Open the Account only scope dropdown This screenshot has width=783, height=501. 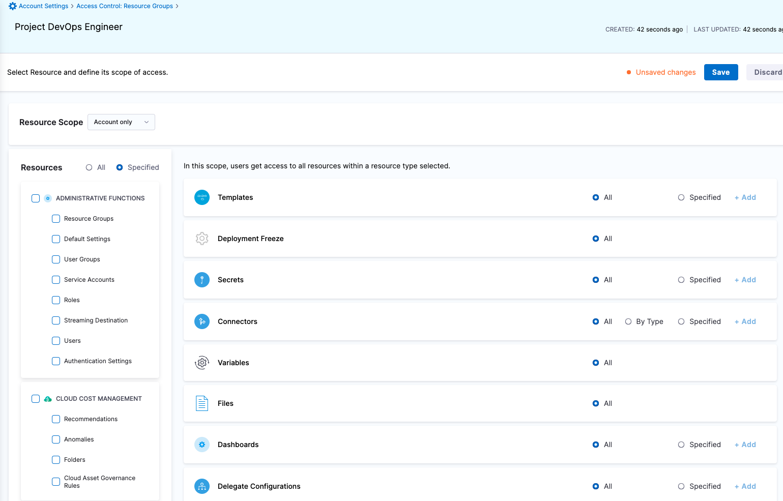click(121, 122)
